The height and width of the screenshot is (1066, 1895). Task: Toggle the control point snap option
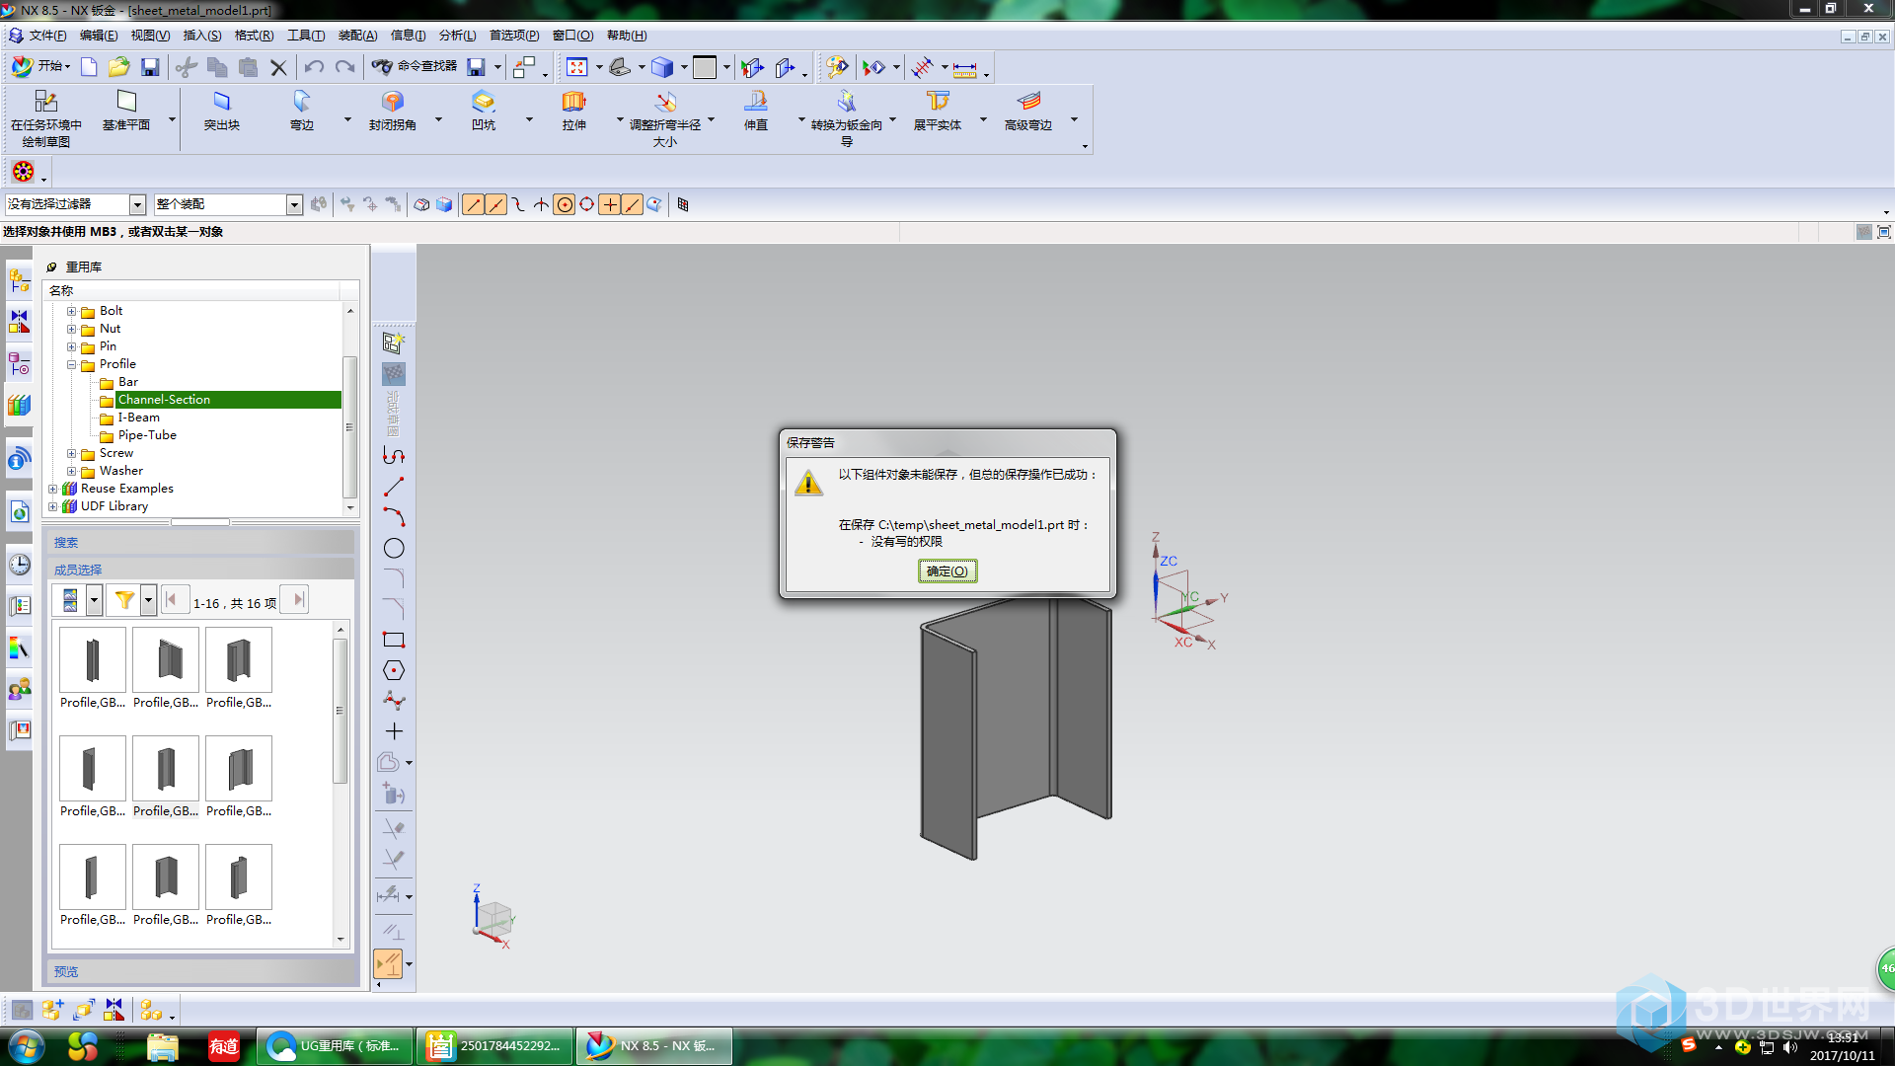(519, 204)
